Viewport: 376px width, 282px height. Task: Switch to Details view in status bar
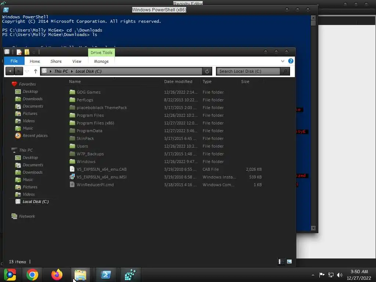tap(281, 261)
